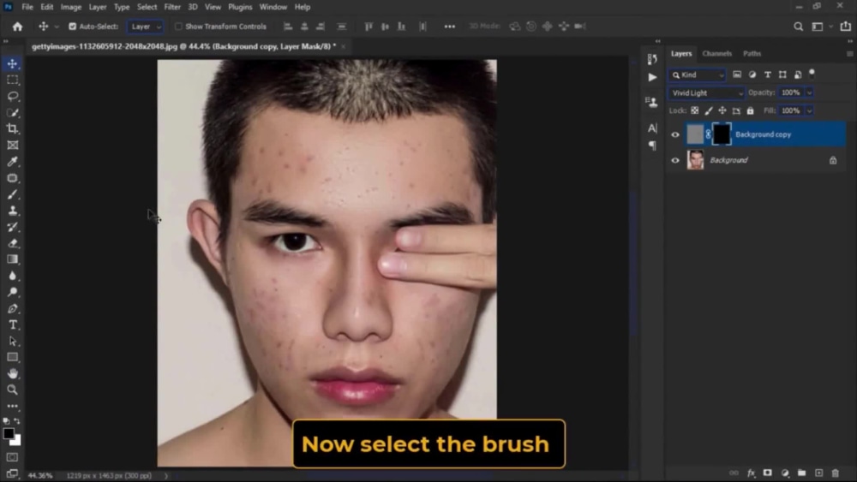Screen dimensions: 857x482
Task: Hide the Background copy layer
Action: (675, 134)
